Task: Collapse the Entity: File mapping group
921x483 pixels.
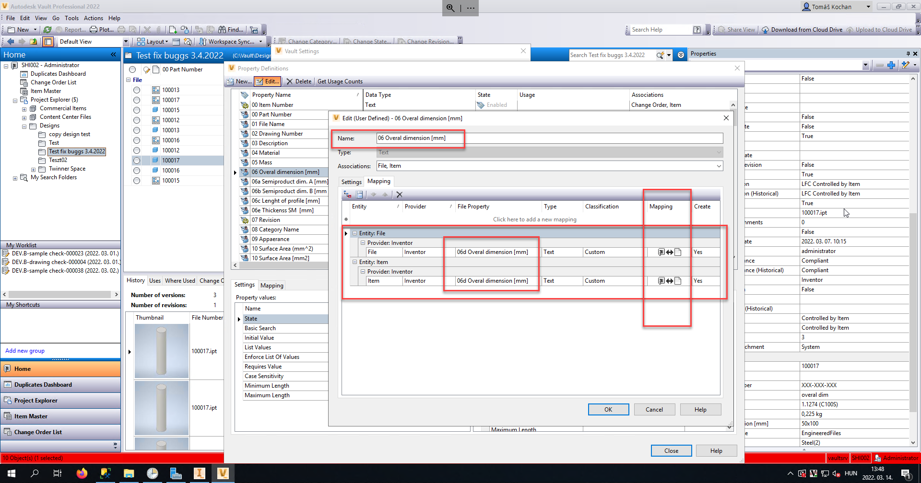Action: click(x=354, y=233)
